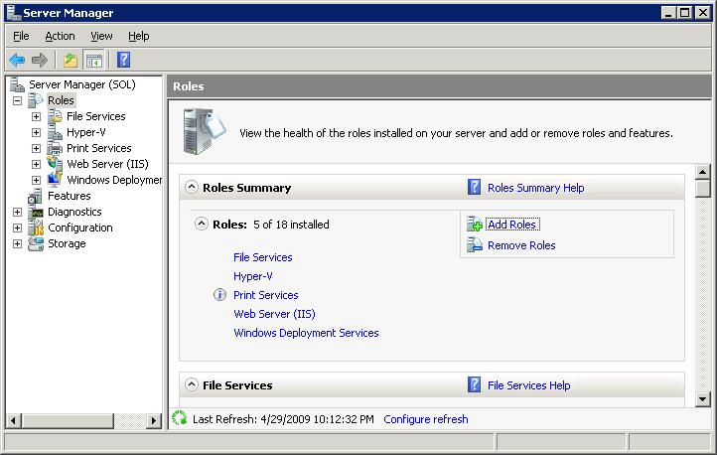Click the File Services tree icon

(55, 116)
